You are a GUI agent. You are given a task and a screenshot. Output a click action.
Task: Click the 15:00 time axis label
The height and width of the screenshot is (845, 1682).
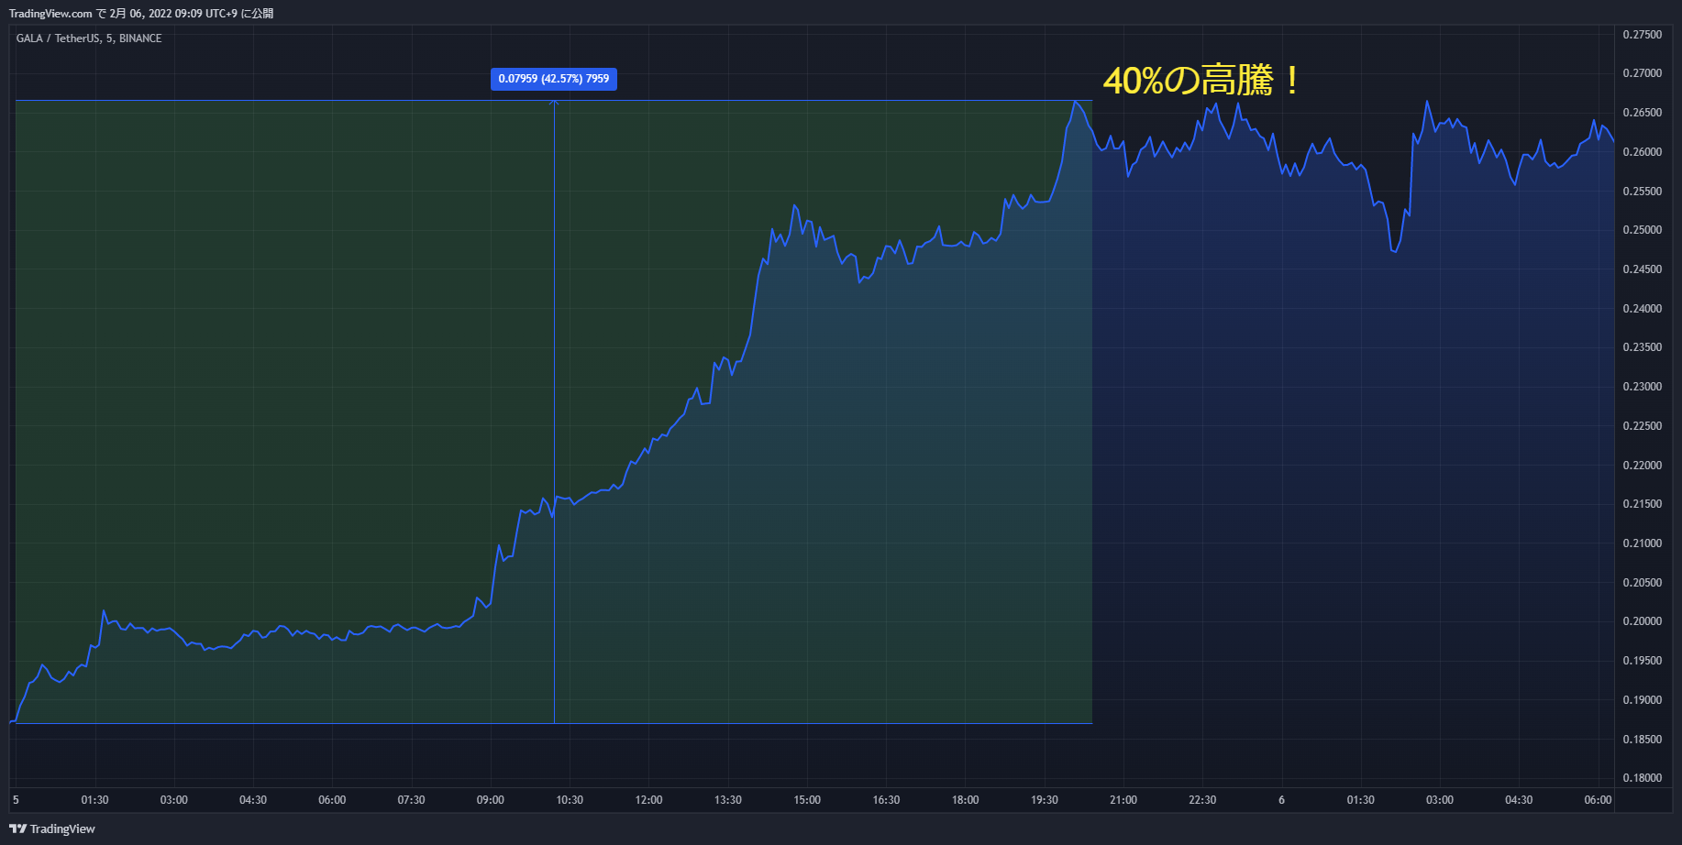[x=807, y=800]
